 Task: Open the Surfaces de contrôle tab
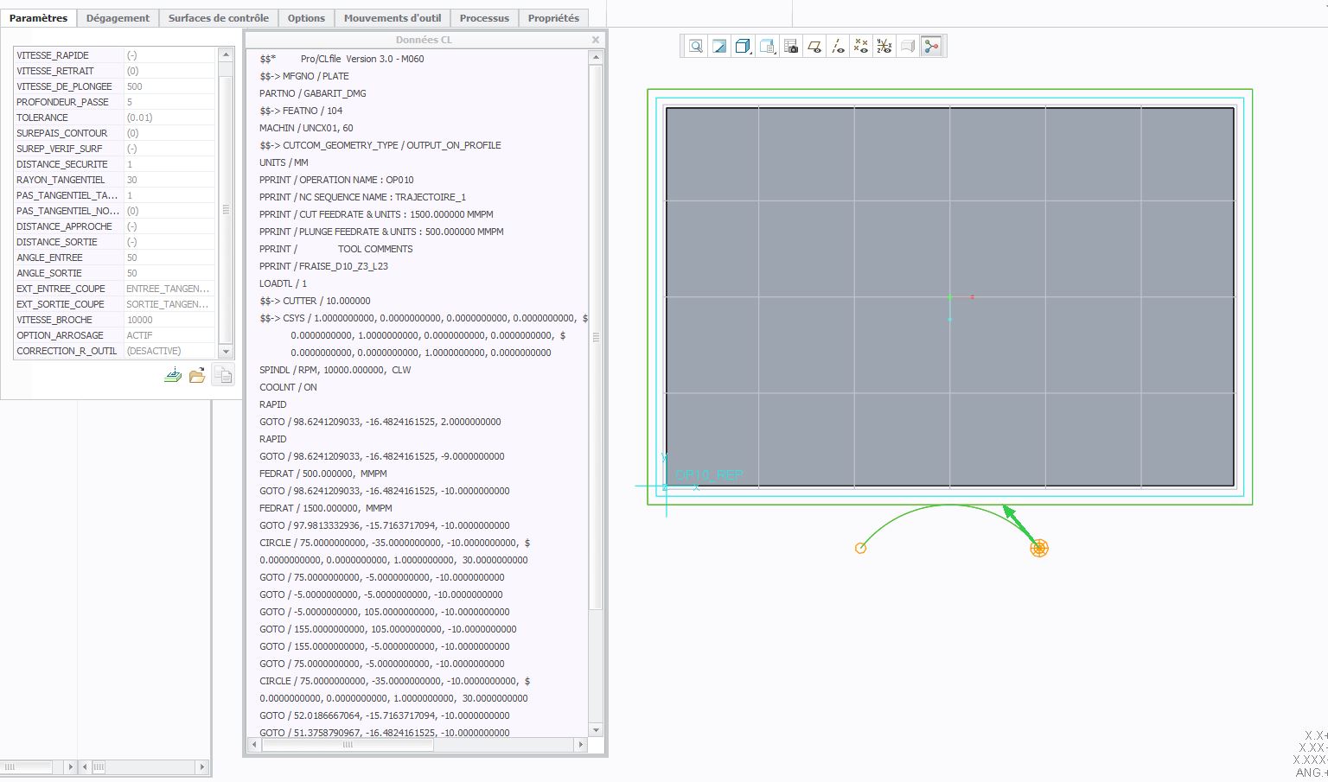tap(218, 18)
